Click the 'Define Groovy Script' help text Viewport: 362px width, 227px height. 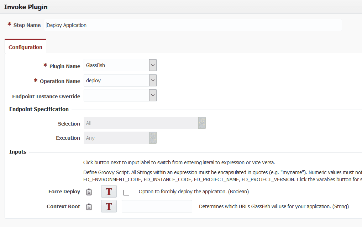click(222, 172)
